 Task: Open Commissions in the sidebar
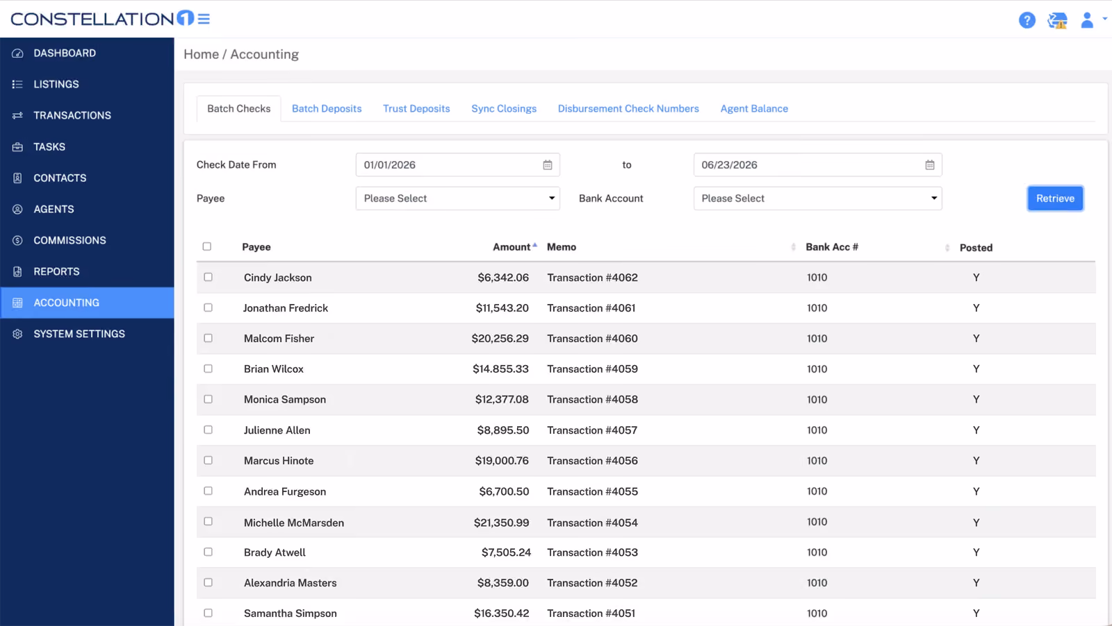[x=87, y=241]
